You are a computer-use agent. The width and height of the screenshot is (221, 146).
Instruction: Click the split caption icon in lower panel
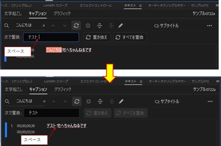(100, 101)
